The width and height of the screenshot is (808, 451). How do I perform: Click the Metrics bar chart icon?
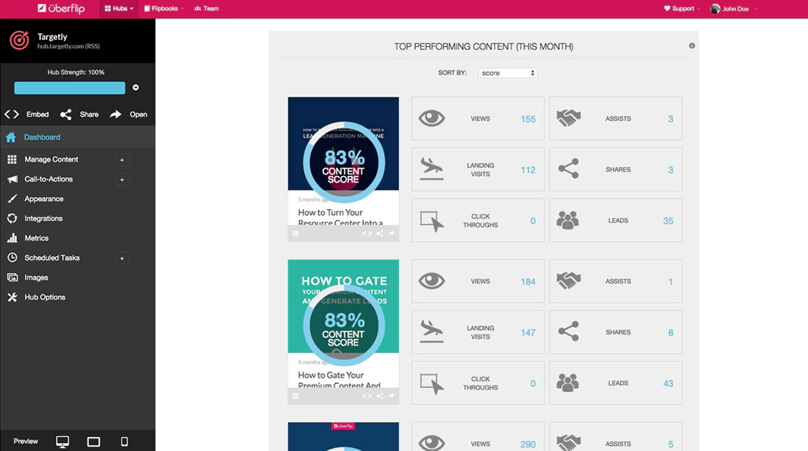[12, 238]
